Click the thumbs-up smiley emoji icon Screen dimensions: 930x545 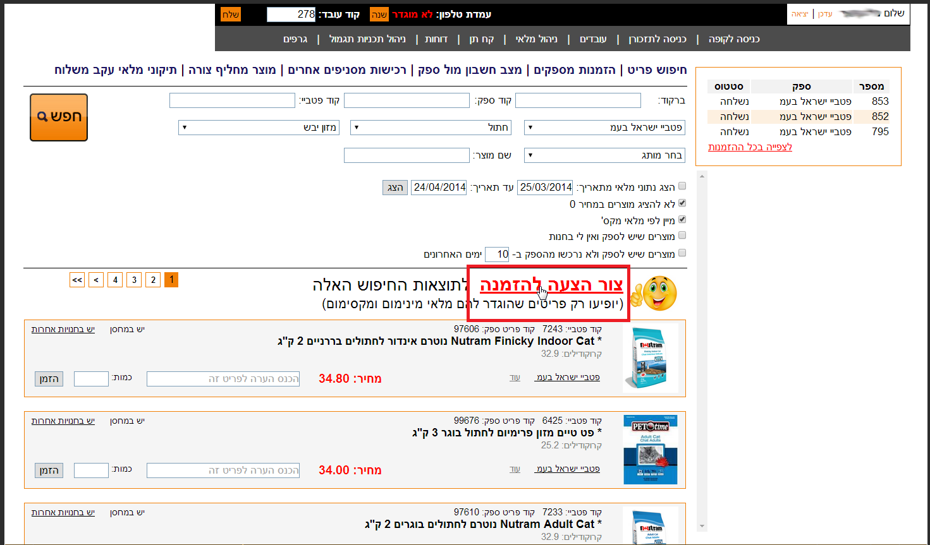tap(654, 293)
